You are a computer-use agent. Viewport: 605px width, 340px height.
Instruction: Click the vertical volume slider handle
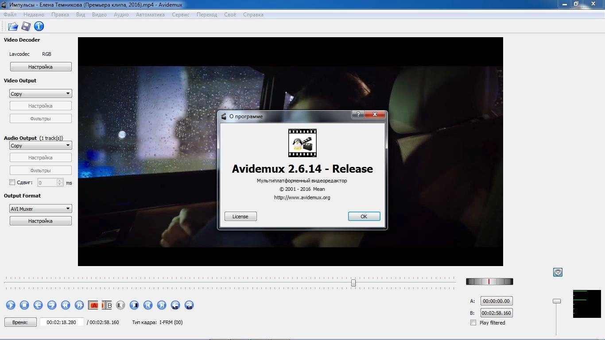pos(557,301)
